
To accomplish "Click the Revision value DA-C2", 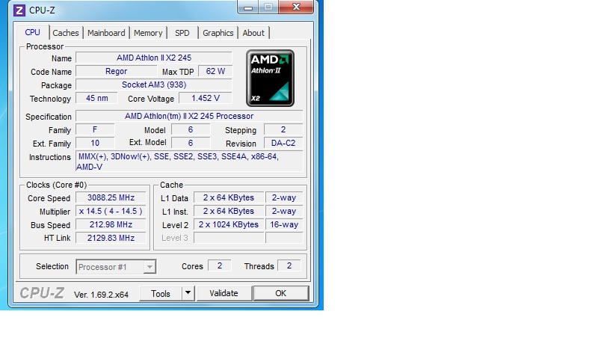I will tap(283, 143).
